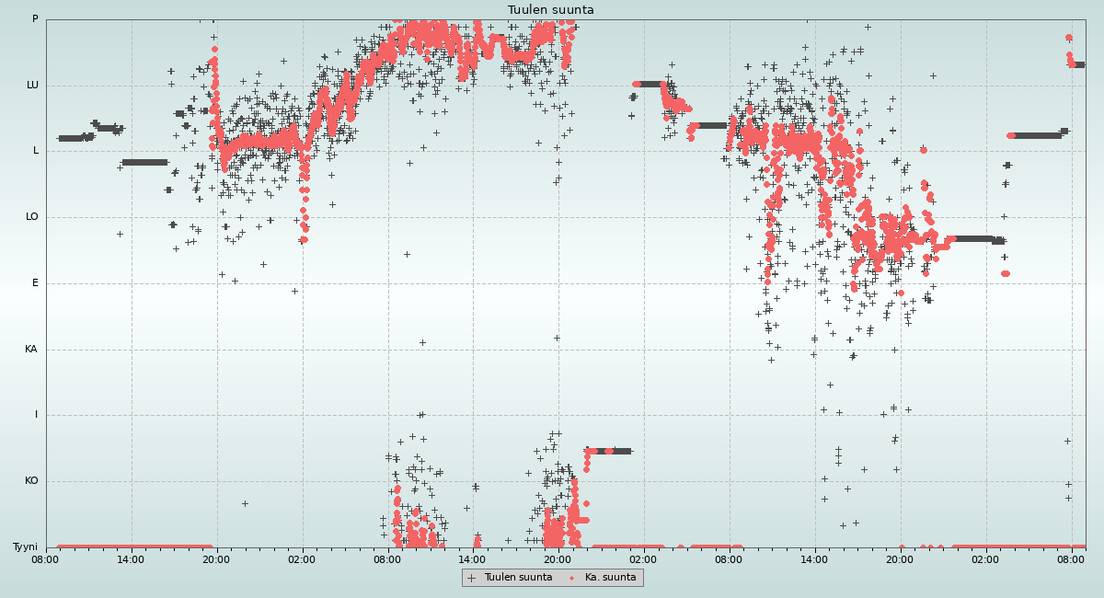Select the leftmost '14:00' time tick label
The image size is (1104, 598).
tap(131, 558)
